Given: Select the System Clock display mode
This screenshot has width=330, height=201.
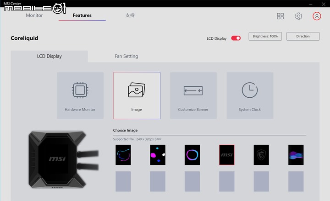Looking at the screenshot, I should 250,95.
